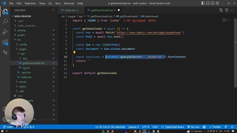Screen dimensions: 237x133
Task: Expand the trpc folder
Action: tap(25, 58)
